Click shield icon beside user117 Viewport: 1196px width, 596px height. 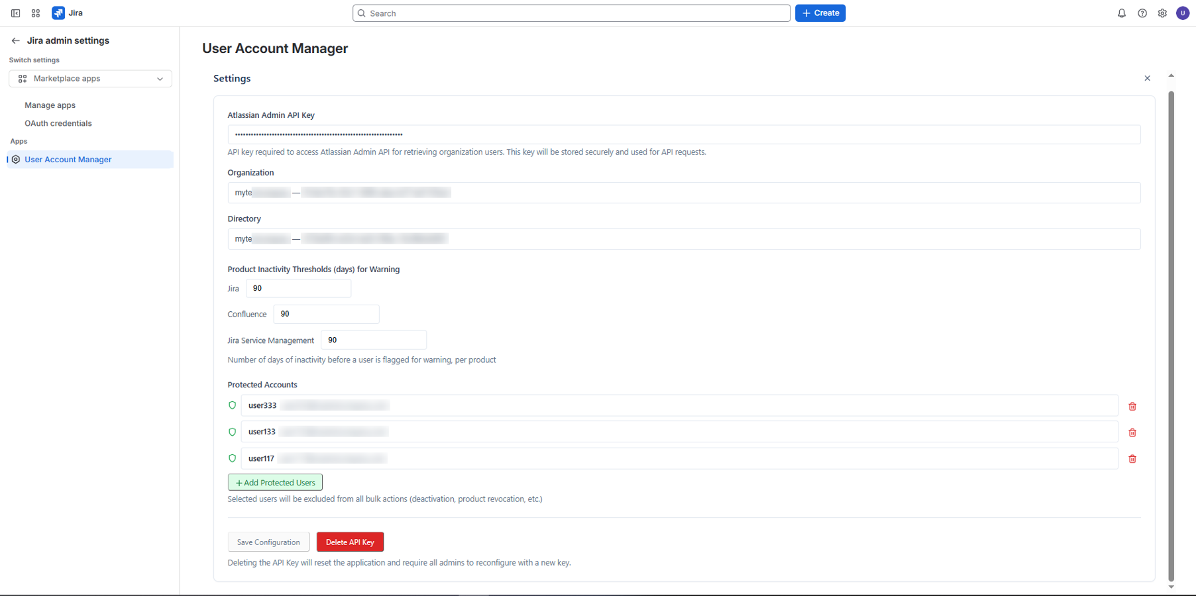(x=232, y=458)
